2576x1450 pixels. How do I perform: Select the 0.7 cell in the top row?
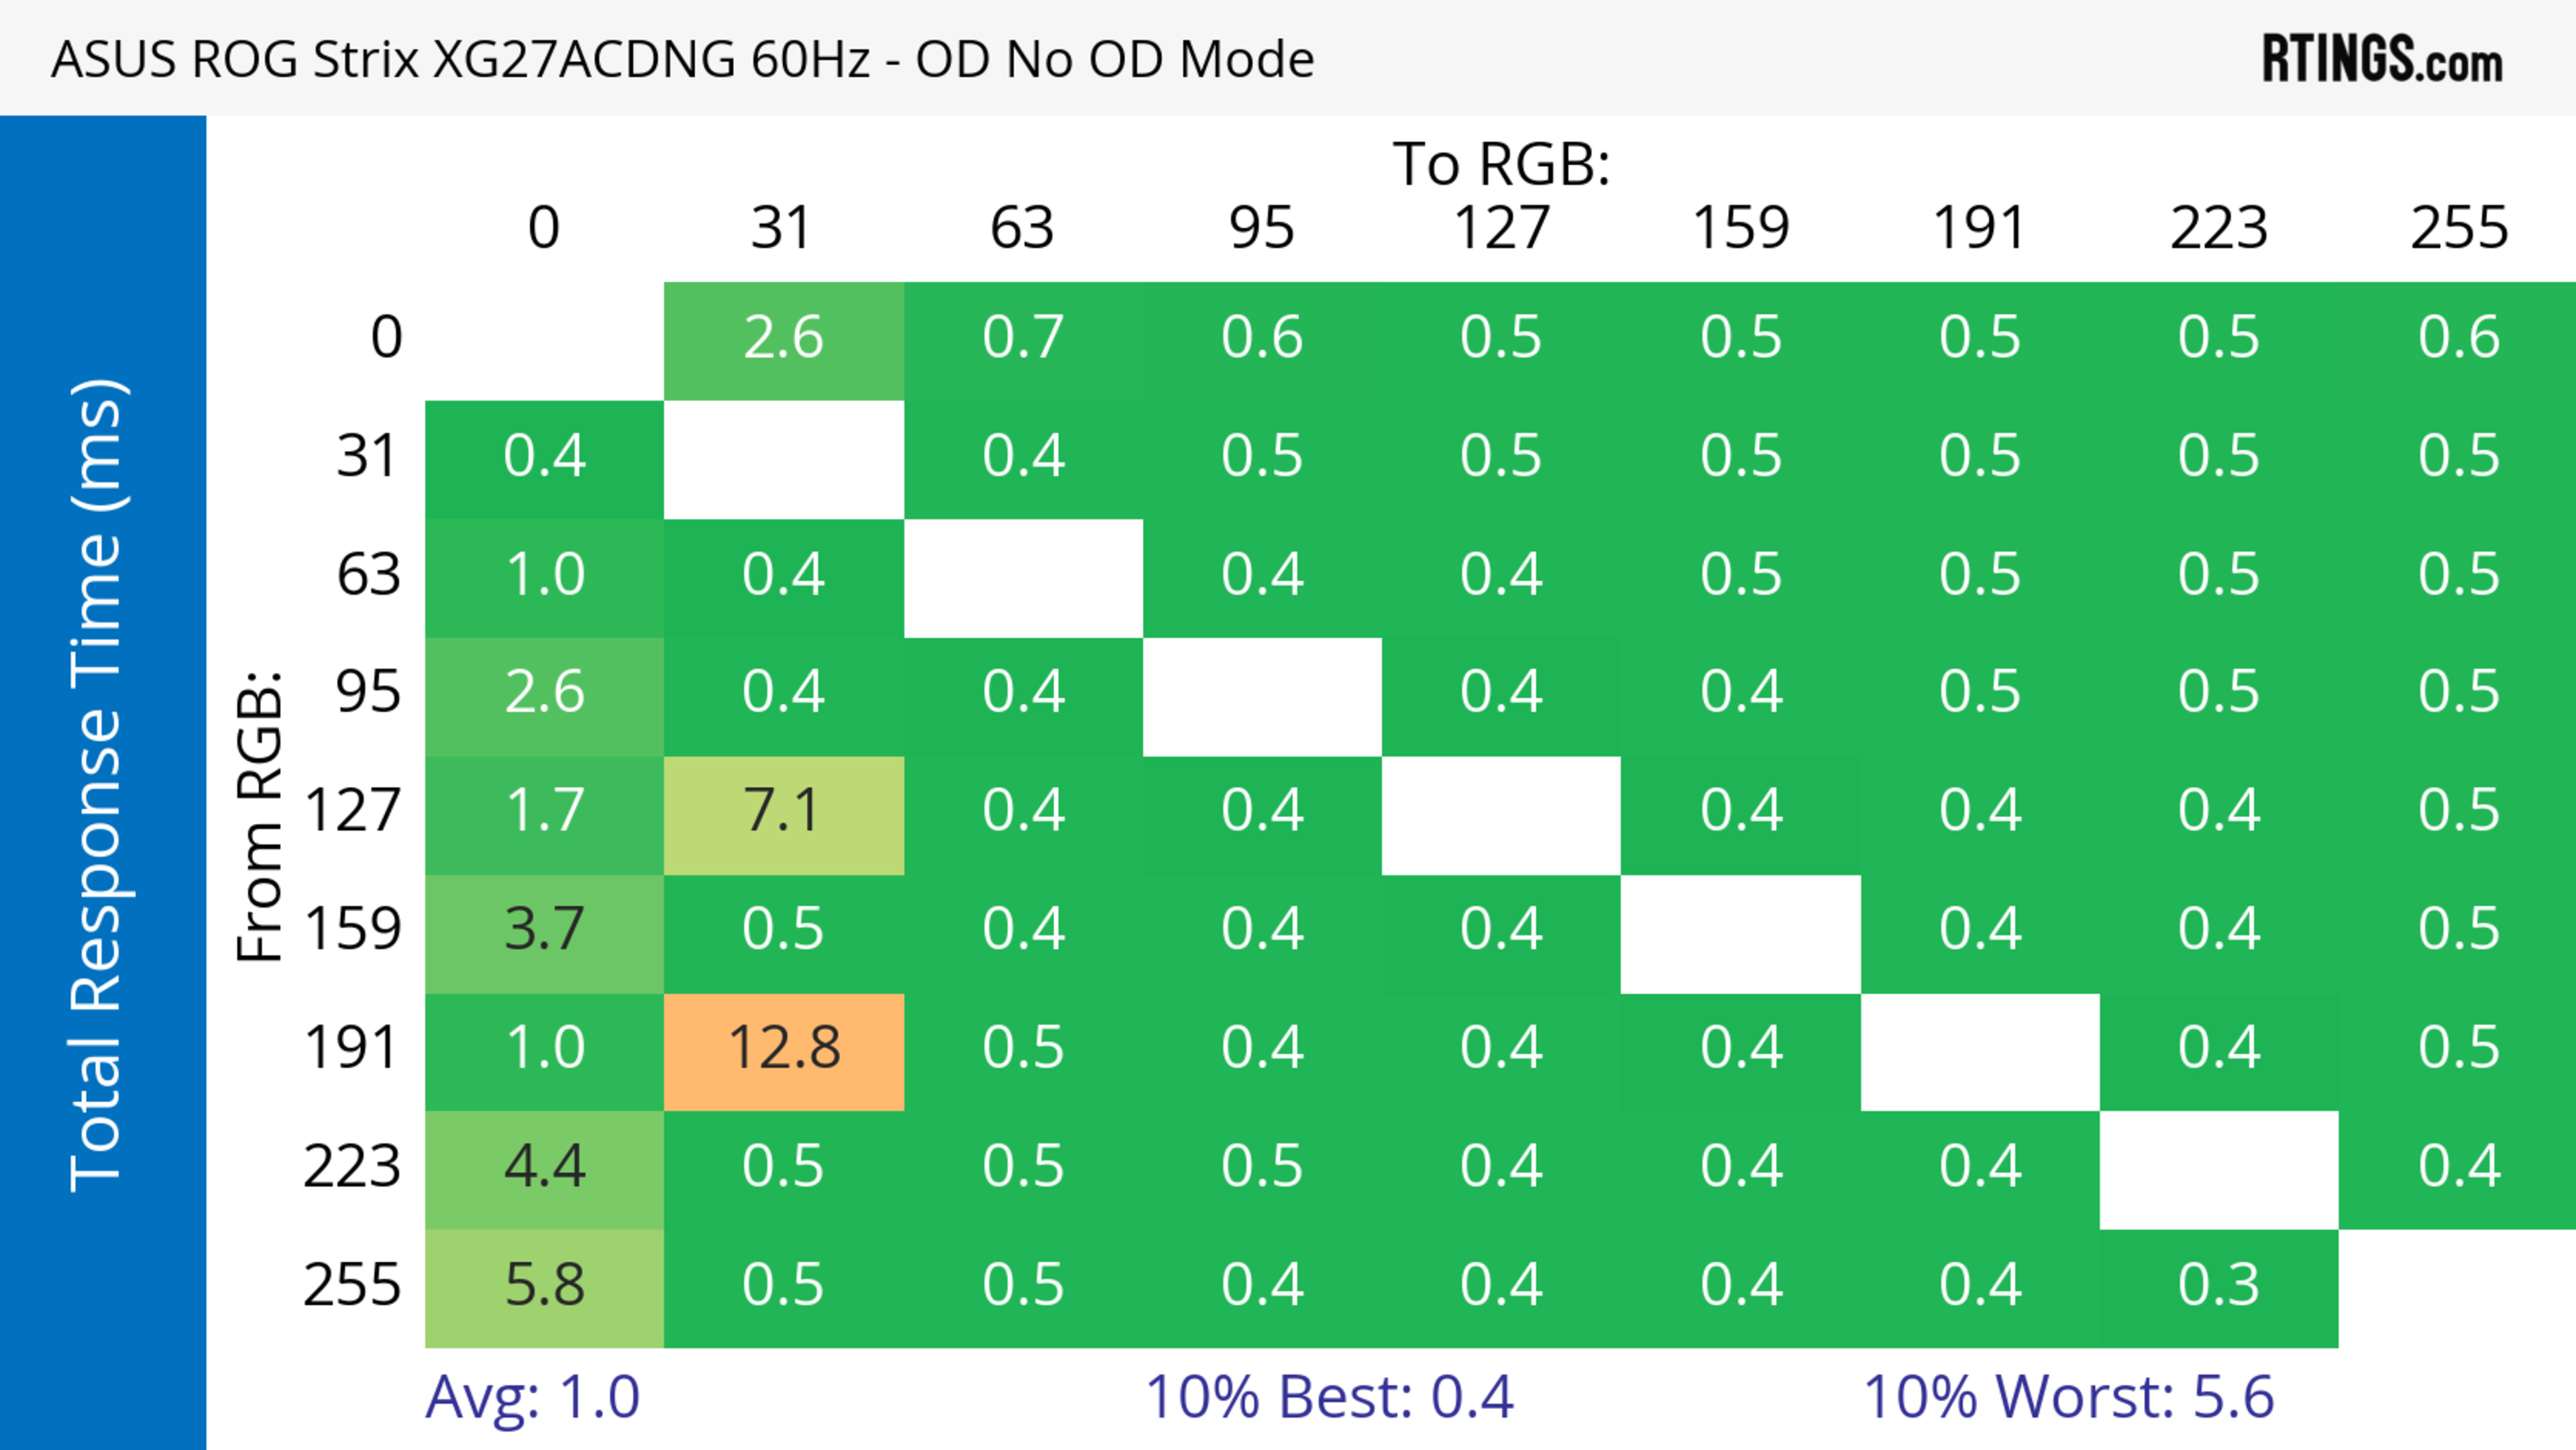click(x=1023, y=338)
